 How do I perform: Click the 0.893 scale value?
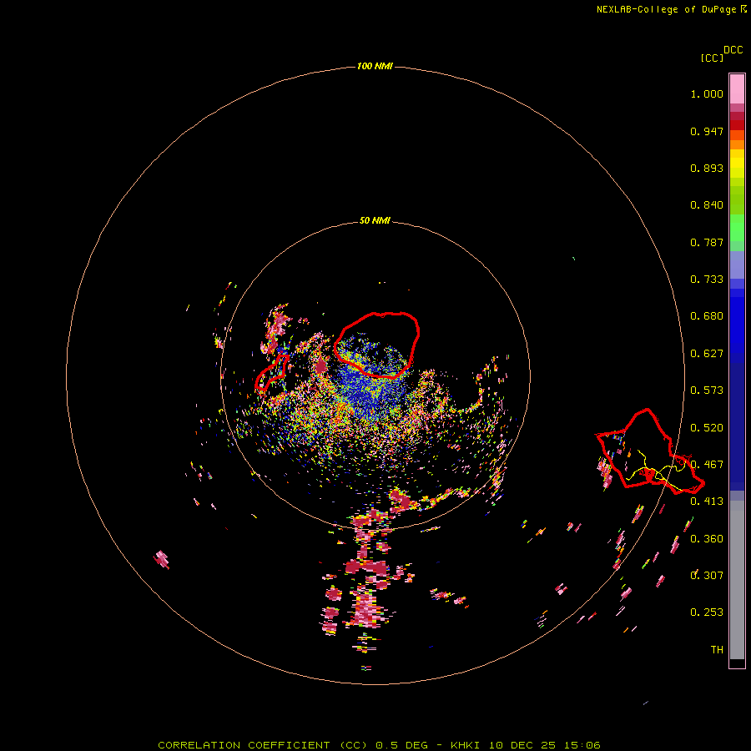[707, 168]
